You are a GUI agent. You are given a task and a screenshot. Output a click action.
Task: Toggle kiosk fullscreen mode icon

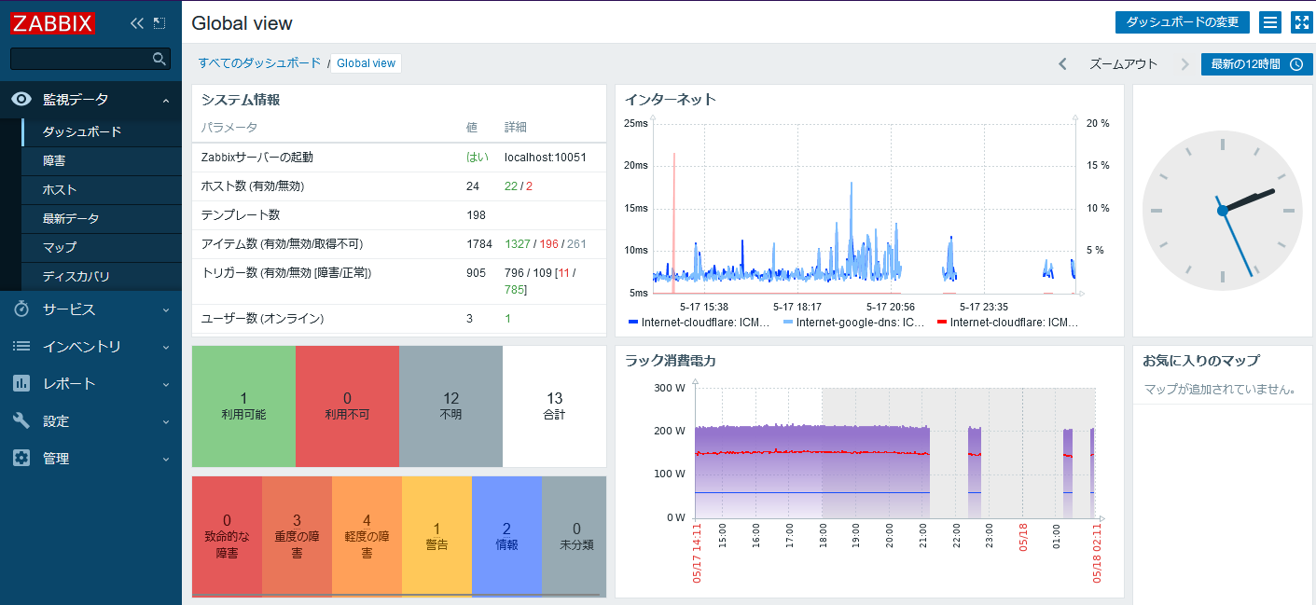1301,22
